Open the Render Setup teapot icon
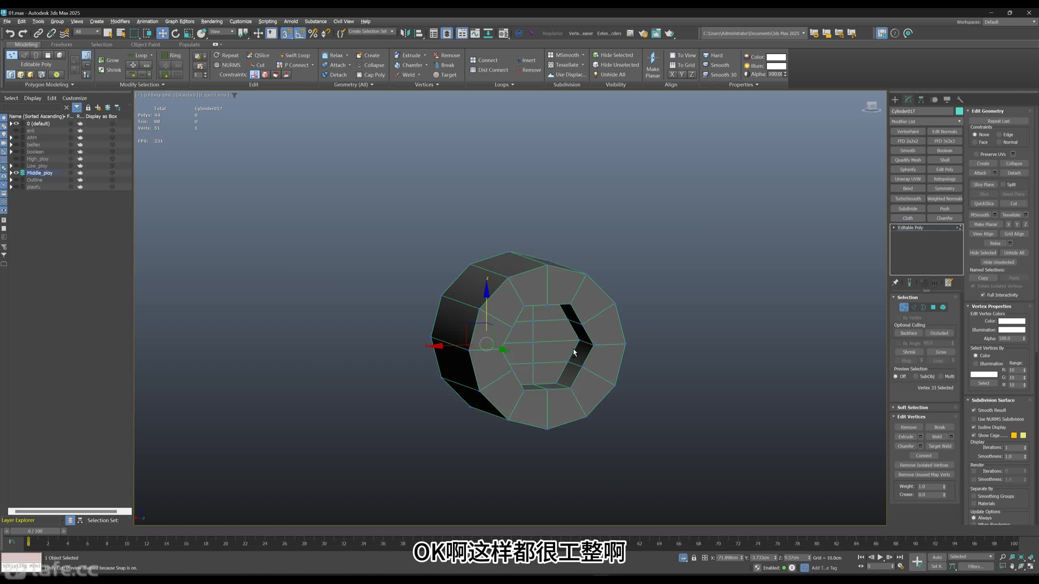Image resolution: width=1039 pixels, height=584 pixels. point(643,33)
